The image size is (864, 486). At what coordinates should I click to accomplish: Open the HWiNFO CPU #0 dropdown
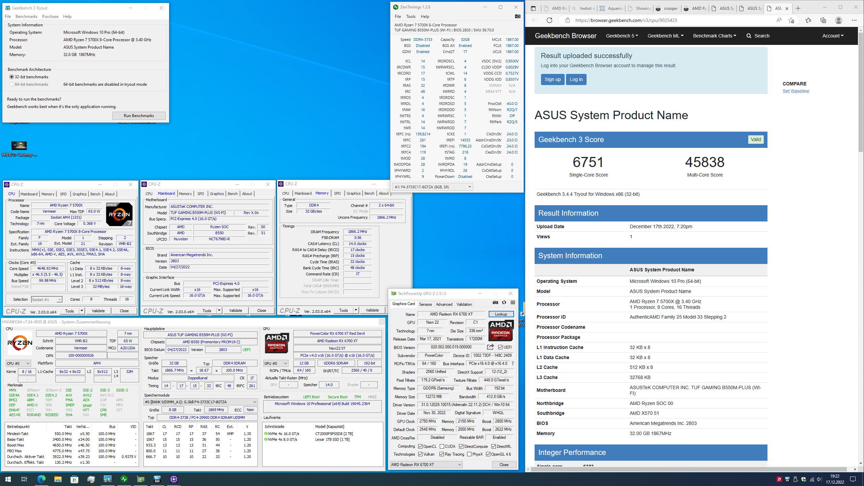(x=18, y=363)
